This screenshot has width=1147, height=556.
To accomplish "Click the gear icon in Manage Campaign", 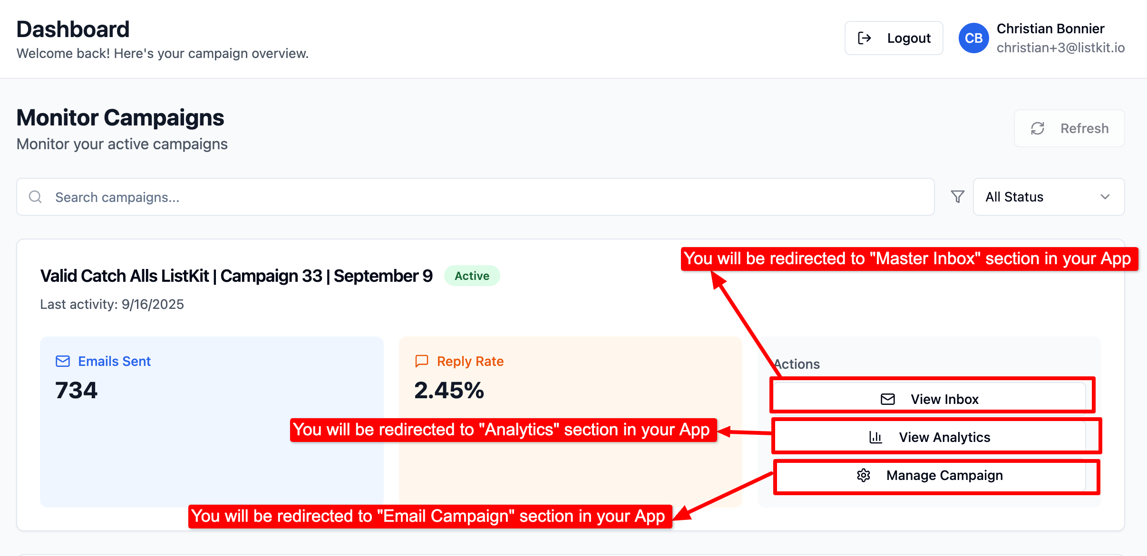I will point(863,475).
